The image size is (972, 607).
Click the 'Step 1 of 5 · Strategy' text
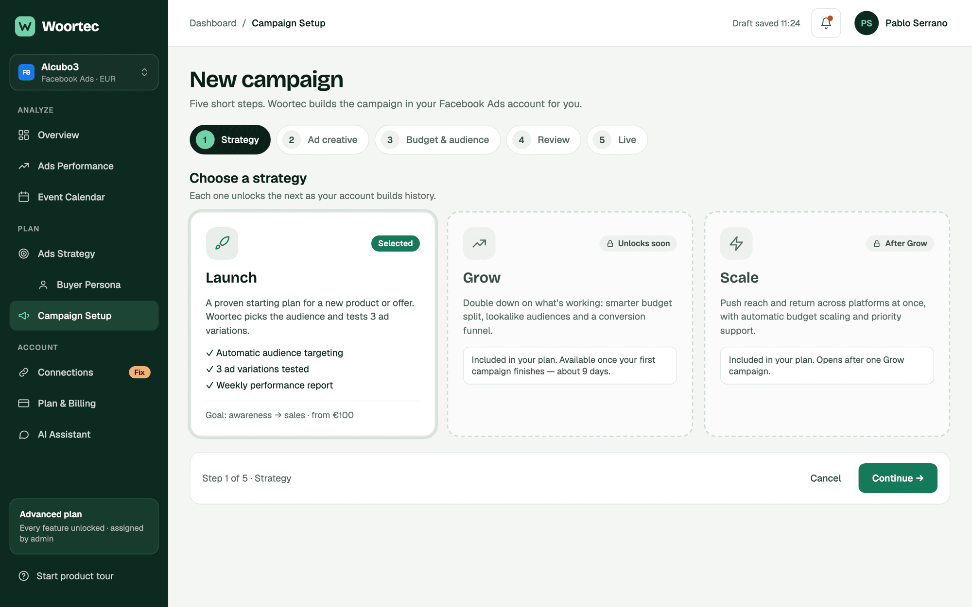click(x=246, y=478)
